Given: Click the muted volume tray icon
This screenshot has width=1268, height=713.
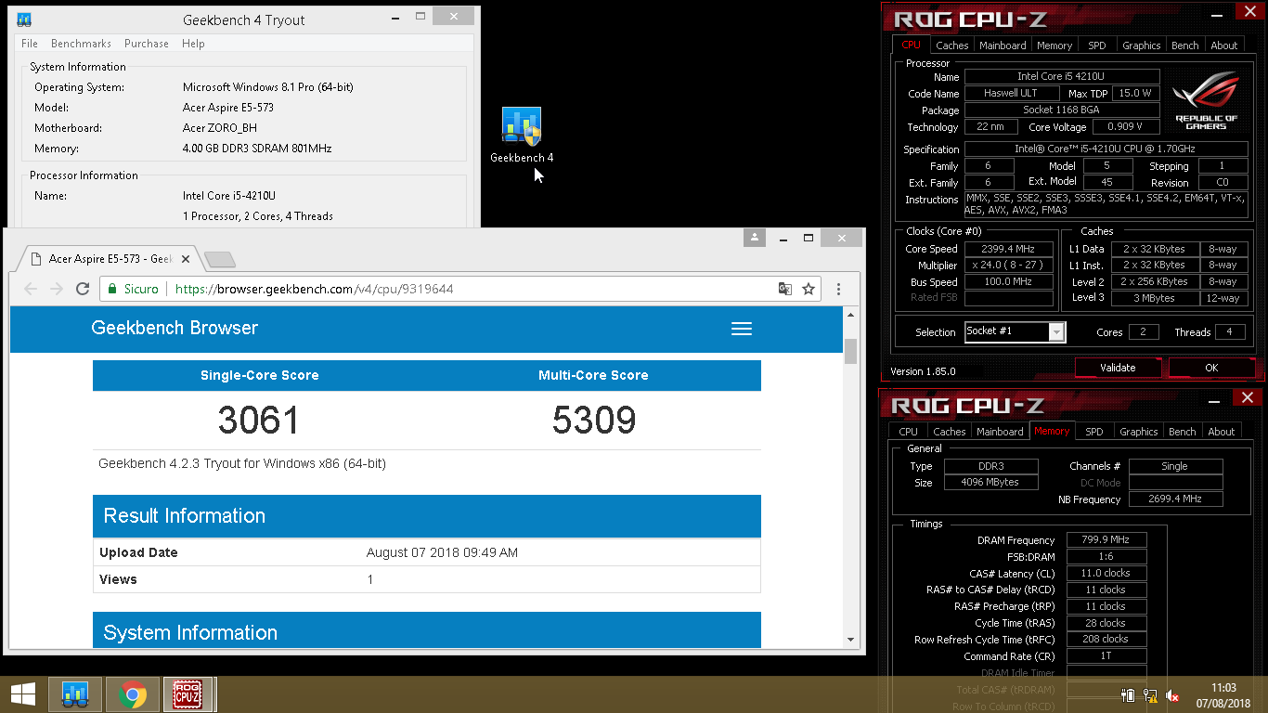Looking at the screenshot, I should point(1173,695).
